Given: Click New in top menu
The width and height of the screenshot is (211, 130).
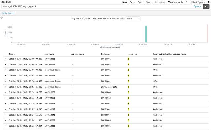Looking at the screenshot, I should (125, 2).
